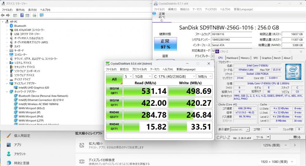The width and height of the screenshot is (306, 166).
Task: Click the empty comment field in CrystalDiskMark
Action: click(x=159, y=135)
